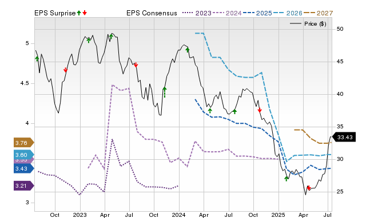Click the 25 label on the price axis
The image size is (366, 218).
click(340, 192)
